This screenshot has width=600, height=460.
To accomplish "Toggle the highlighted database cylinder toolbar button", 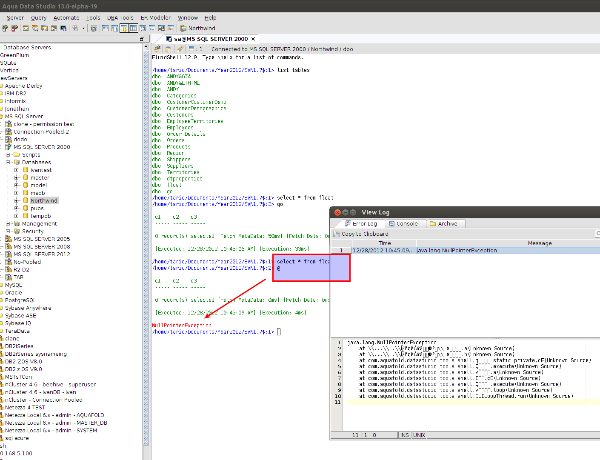I will 124,28.
